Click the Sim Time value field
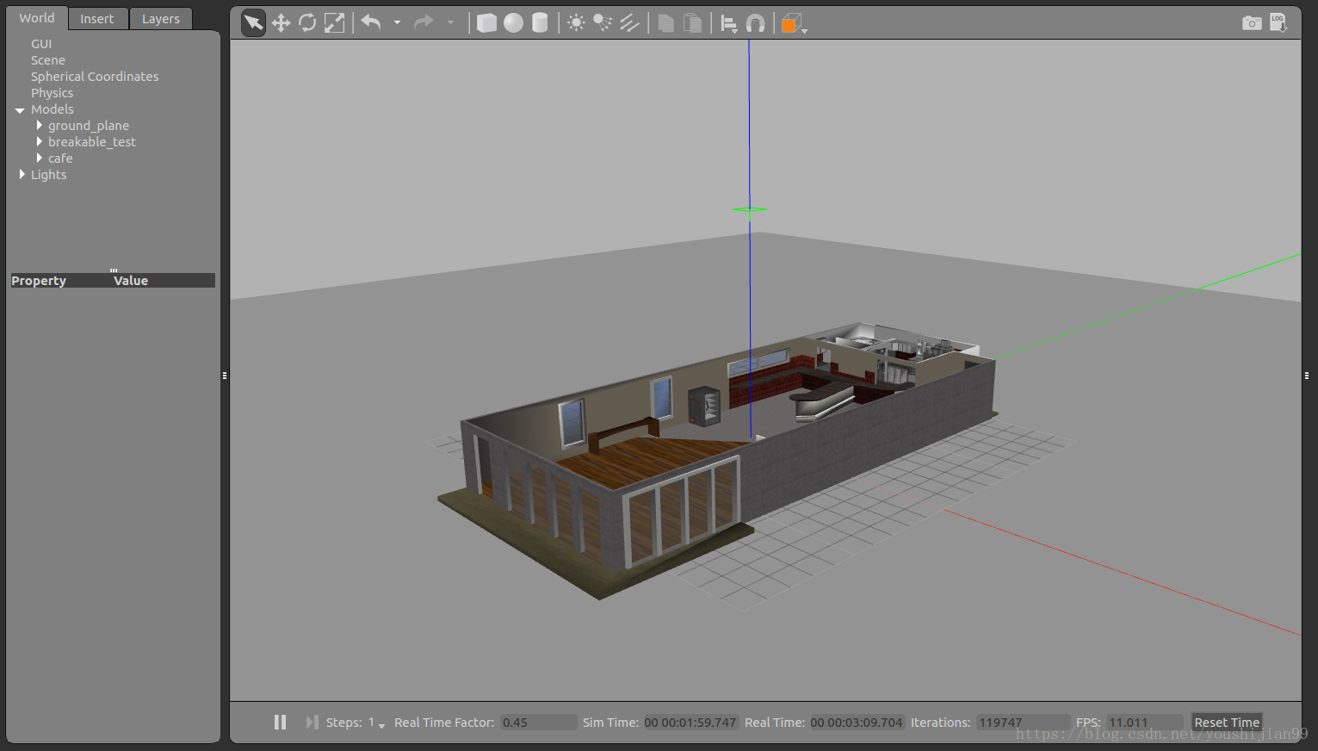 click(690, 723)
